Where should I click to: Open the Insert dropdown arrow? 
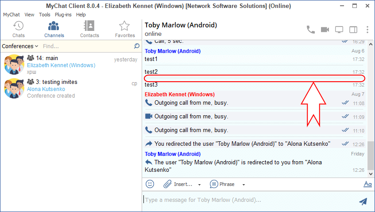[x=199, y=185]
